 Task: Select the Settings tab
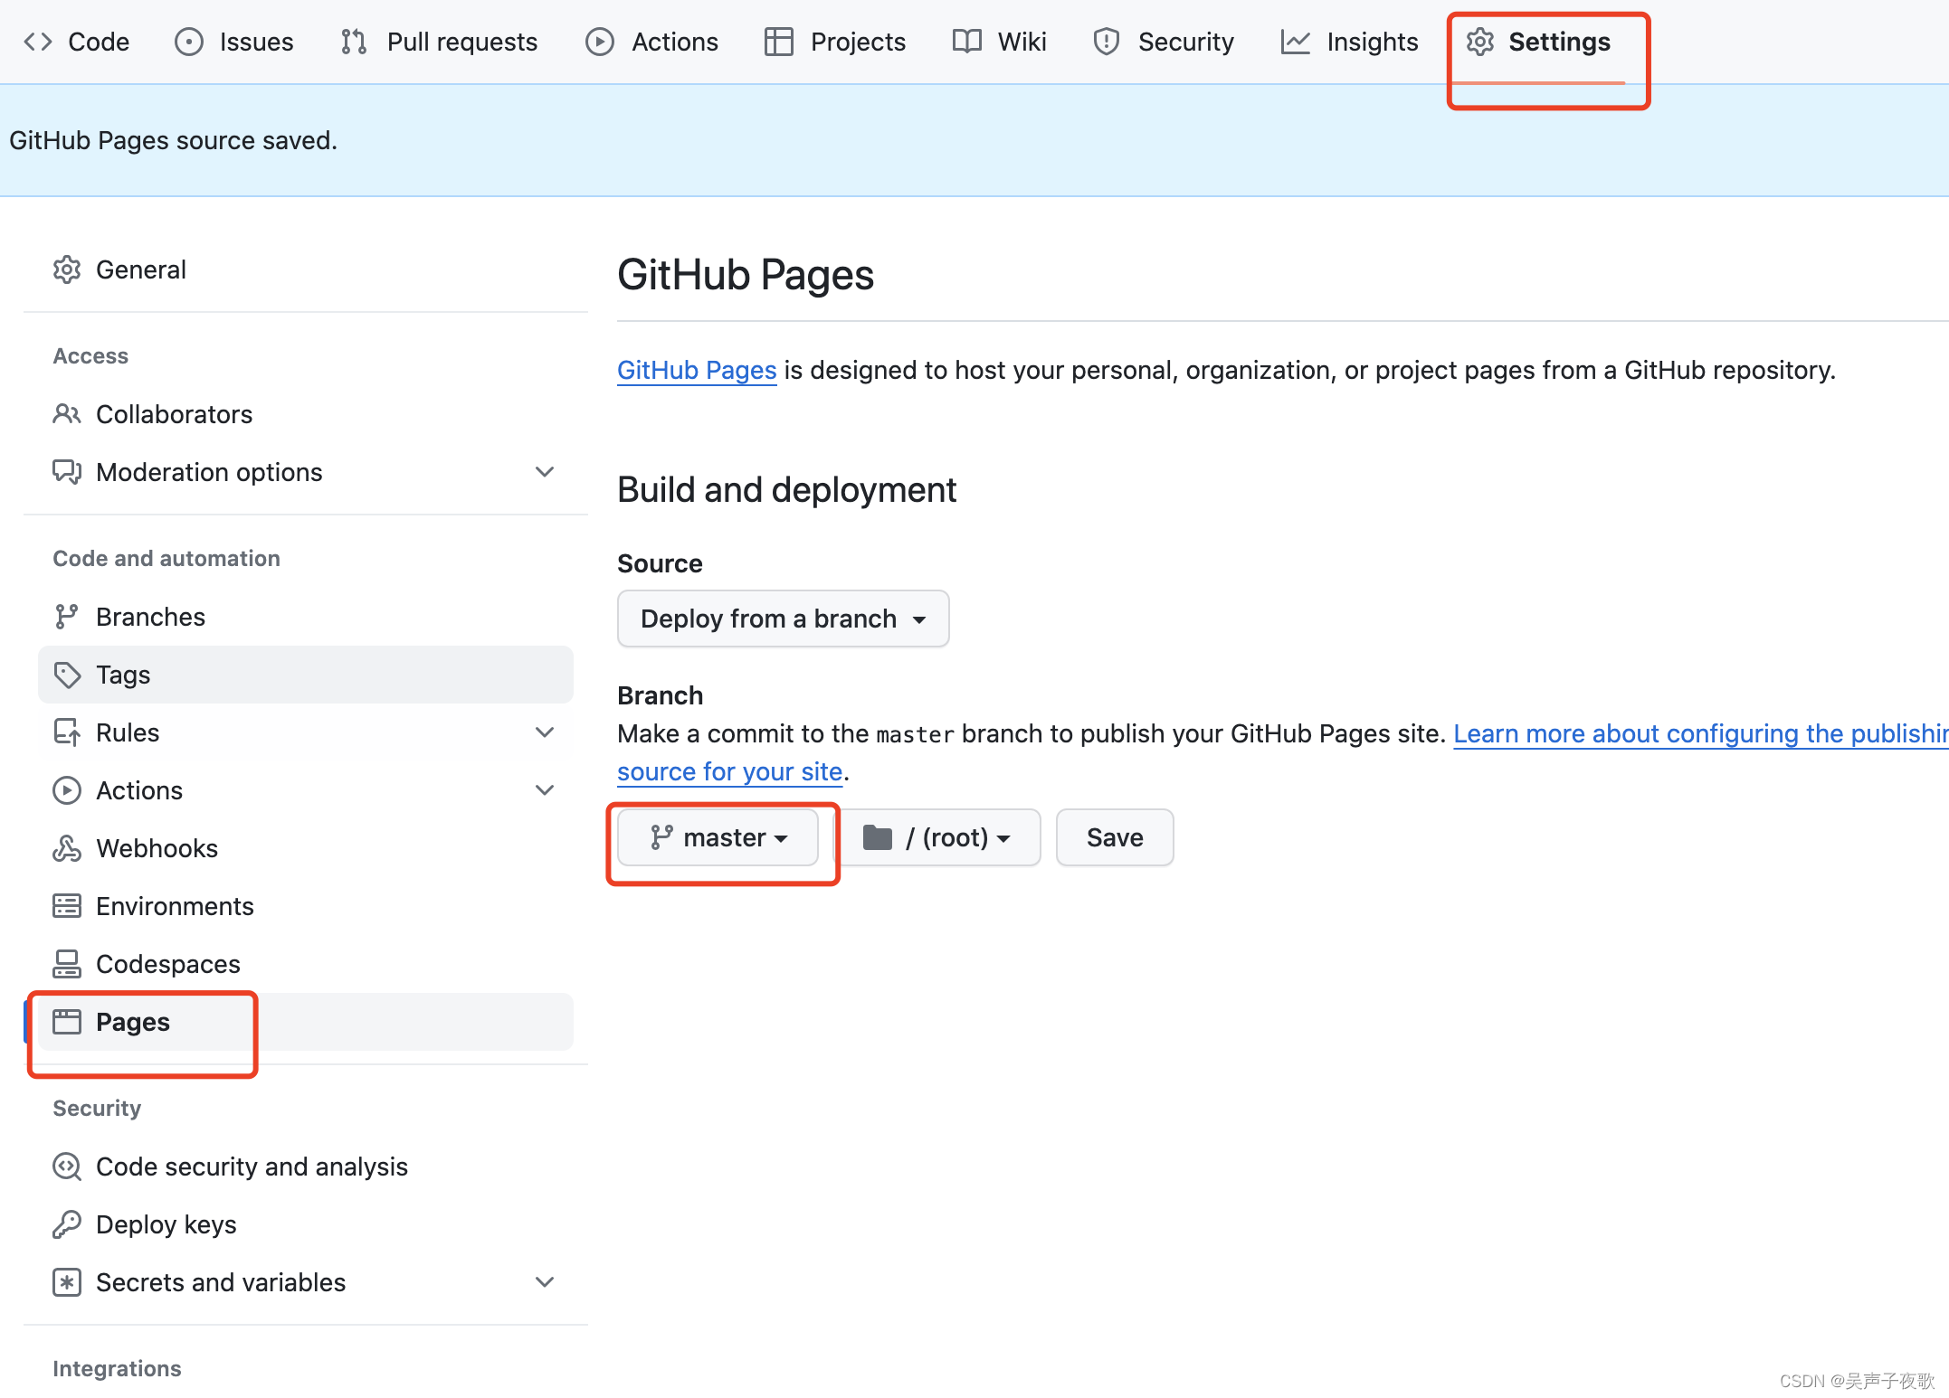click(x=1538, y=42)
